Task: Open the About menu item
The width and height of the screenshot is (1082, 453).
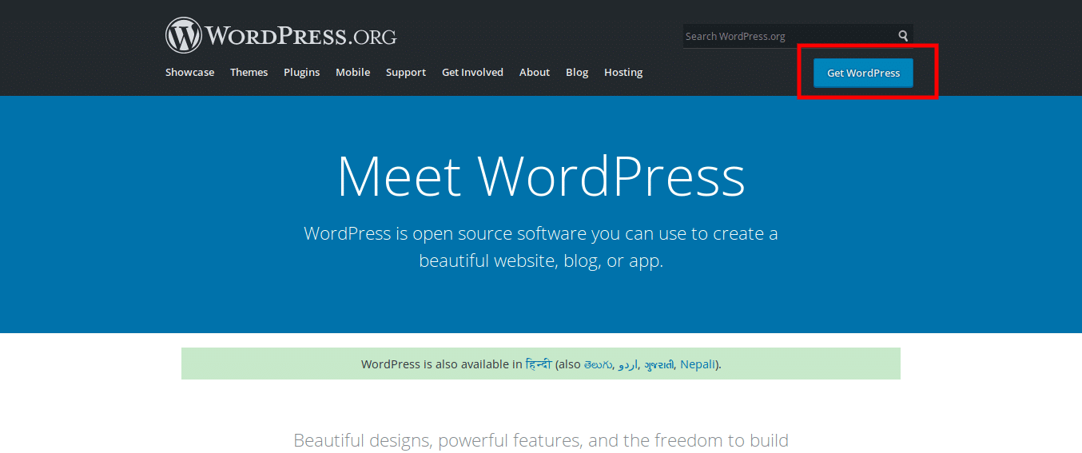Action: [535, 72]
